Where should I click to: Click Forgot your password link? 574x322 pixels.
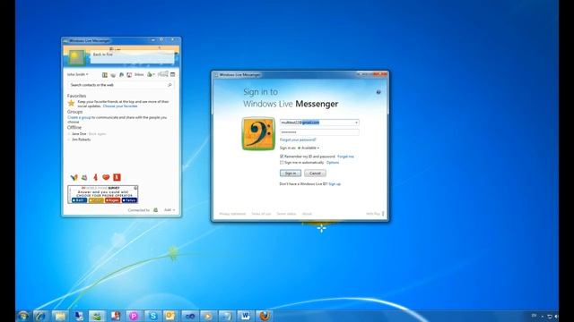tap(298, 140)
